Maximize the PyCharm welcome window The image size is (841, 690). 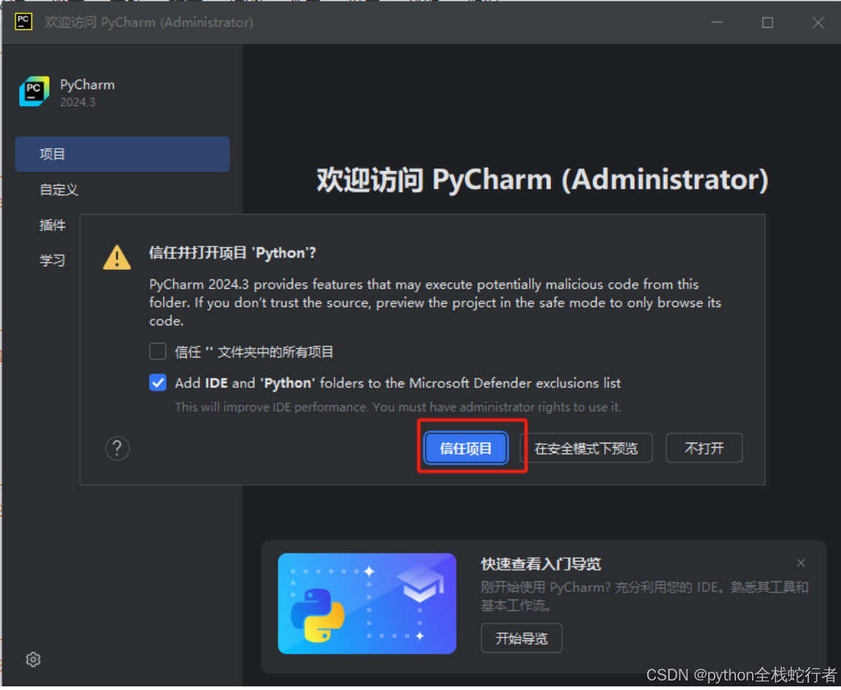(x=767, y=23)
